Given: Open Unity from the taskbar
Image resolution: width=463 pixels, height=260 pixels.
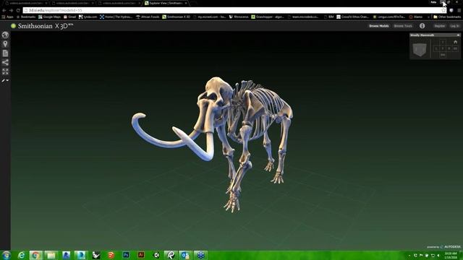Looking at the screenshot, I should coord(156,255).
